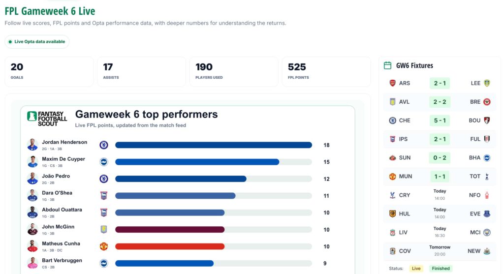Click the ARS 2 - 1 LEE score
The height and width of the screenshot is (274, 504).
(440, 83)
